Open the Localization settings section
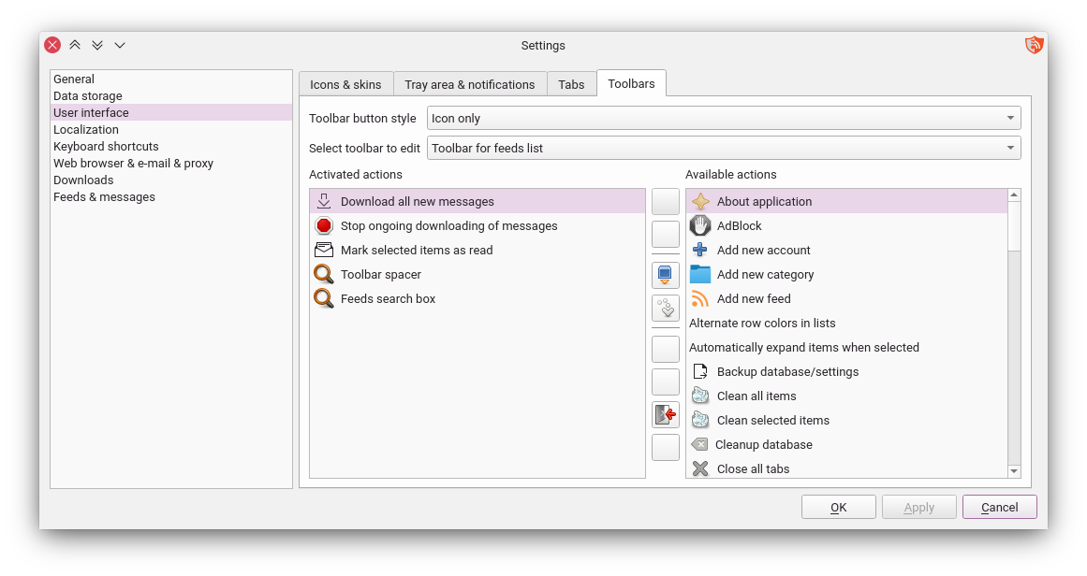Image resolution: width=1087 pixels, height=576 pixels. tap(171, 129)
